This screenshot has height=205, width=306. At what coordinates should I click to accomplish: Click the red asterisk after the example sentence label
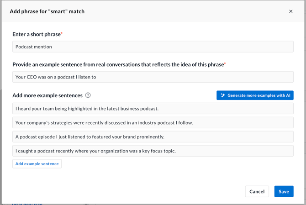(225, 64)
